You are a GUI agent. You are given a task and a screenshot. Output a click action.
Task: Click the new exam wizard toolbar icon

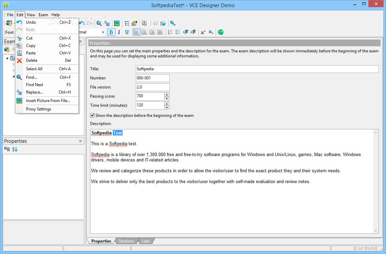(x=9, y=23)
